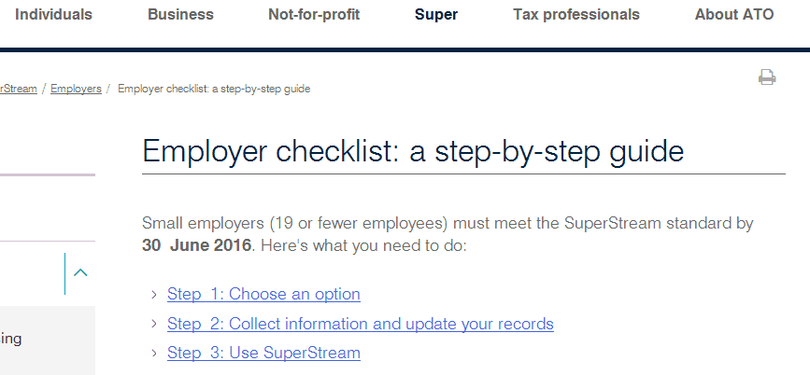Click the arrow bullet beside Step 3
The width and height of the screenshot is (810, 375).
154,354
